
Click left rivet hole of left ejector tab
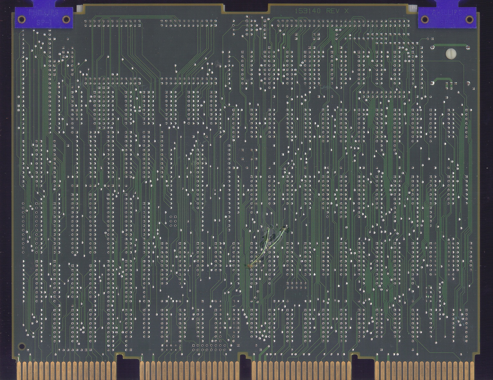(21, 20)
